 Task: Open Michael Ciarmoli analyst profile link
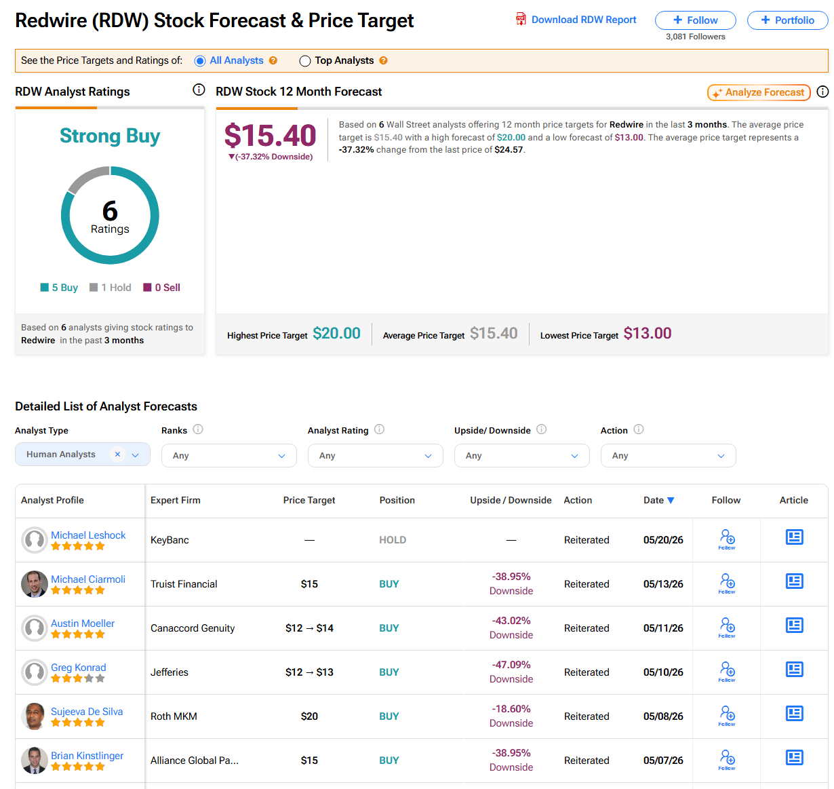[88, 579]
